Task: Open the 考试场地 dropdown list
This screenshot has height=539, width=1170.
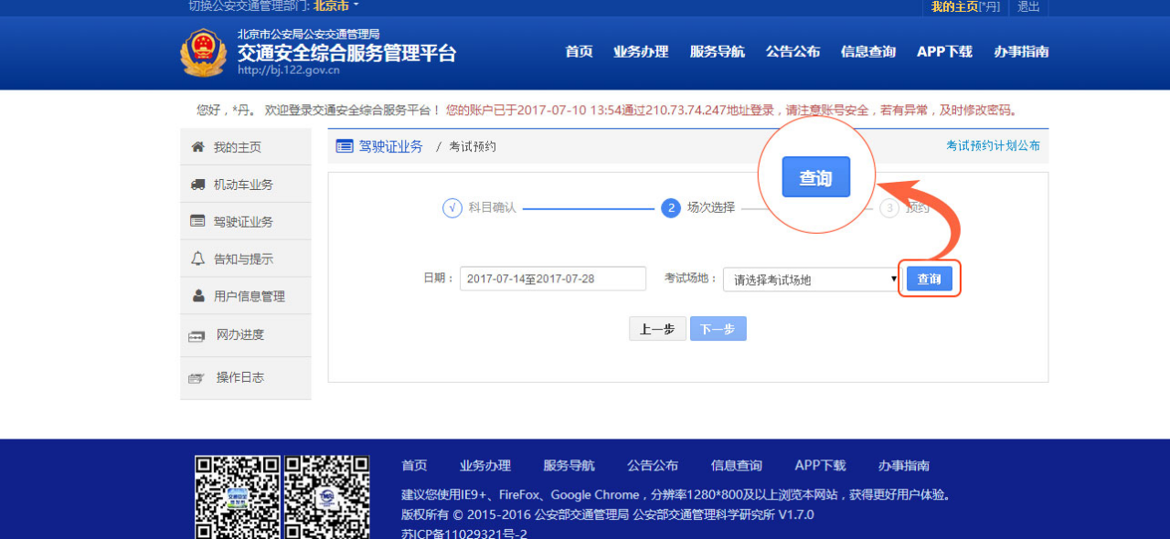Action: pos(811,280)
